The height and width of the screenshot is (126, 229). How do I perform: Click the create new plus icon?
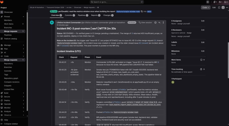(207, 2)
